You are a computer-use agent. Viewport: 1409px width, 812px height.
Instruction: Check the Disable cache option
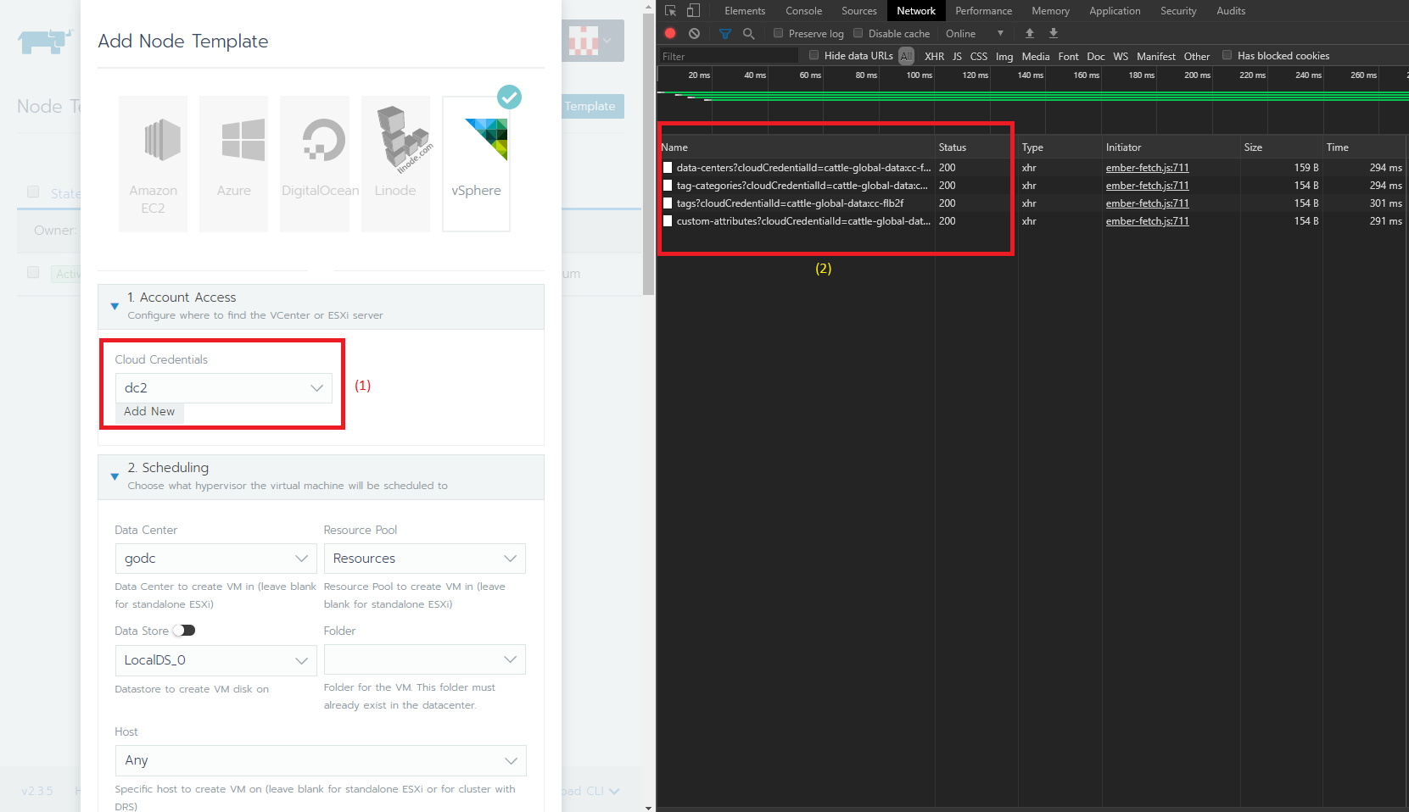click(x=858, y=33)
